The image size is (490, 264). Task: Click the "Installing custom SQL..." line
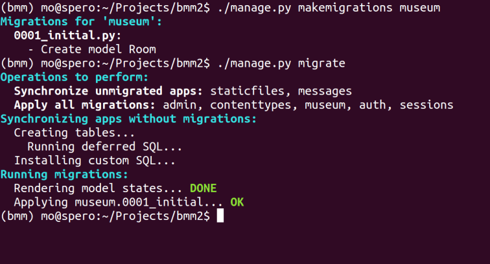point(95,160)
